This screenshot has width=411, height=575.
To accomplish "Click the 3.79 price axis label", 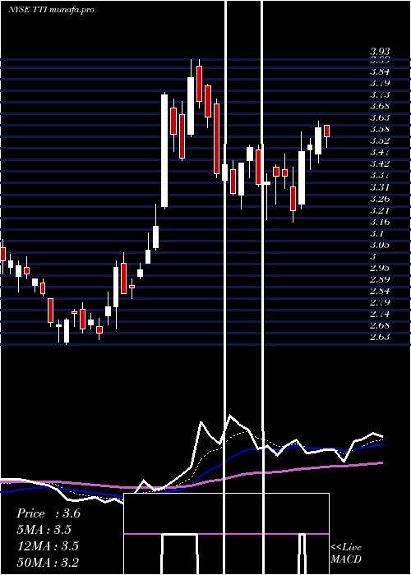I will coord(380,83).
